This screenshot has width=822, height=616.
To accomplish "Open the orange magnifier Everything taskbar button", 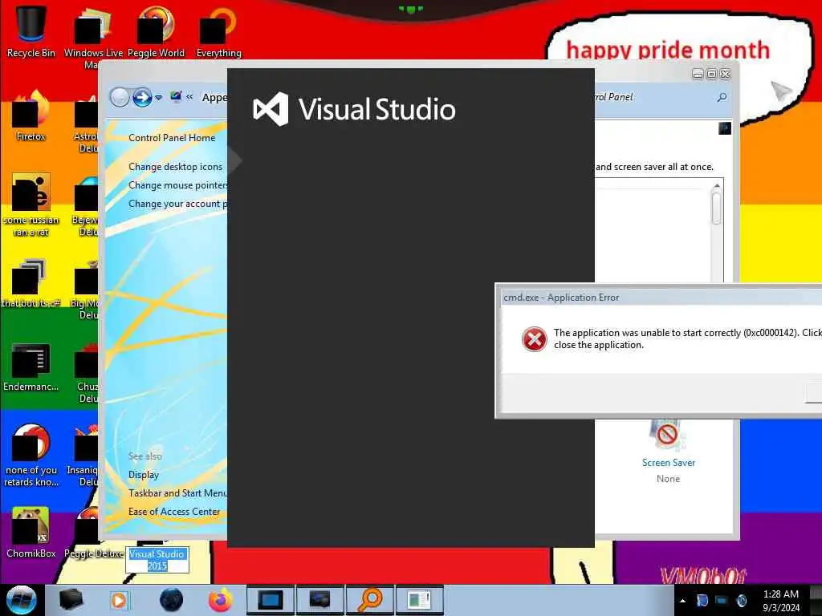I will tap(369, 600).
